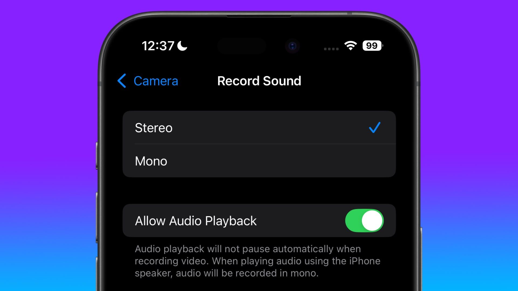Tap the front camera indicator icon
518x291 pixels.
pyautogui.click(x=292, y=46)
